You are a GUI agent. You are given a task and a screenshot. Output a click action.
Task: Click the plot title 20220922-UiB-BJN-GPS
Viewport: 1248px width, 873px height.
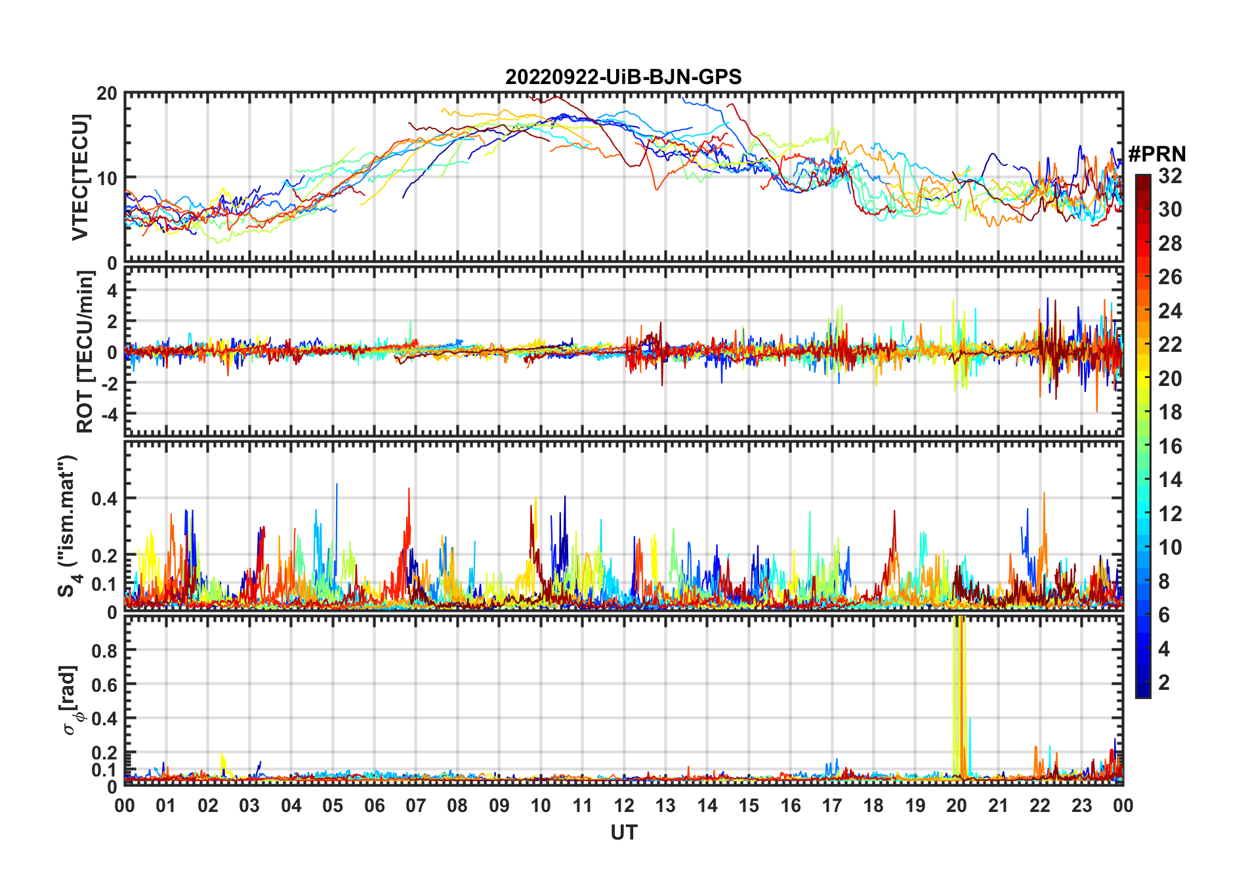[x=623, y=77]
